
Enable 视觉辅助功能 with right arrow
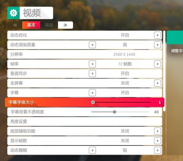[158, 131]
